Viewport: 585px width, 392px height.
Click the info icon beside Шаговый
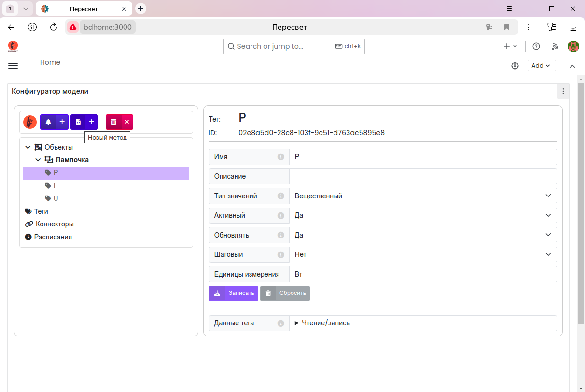point(280,255)
